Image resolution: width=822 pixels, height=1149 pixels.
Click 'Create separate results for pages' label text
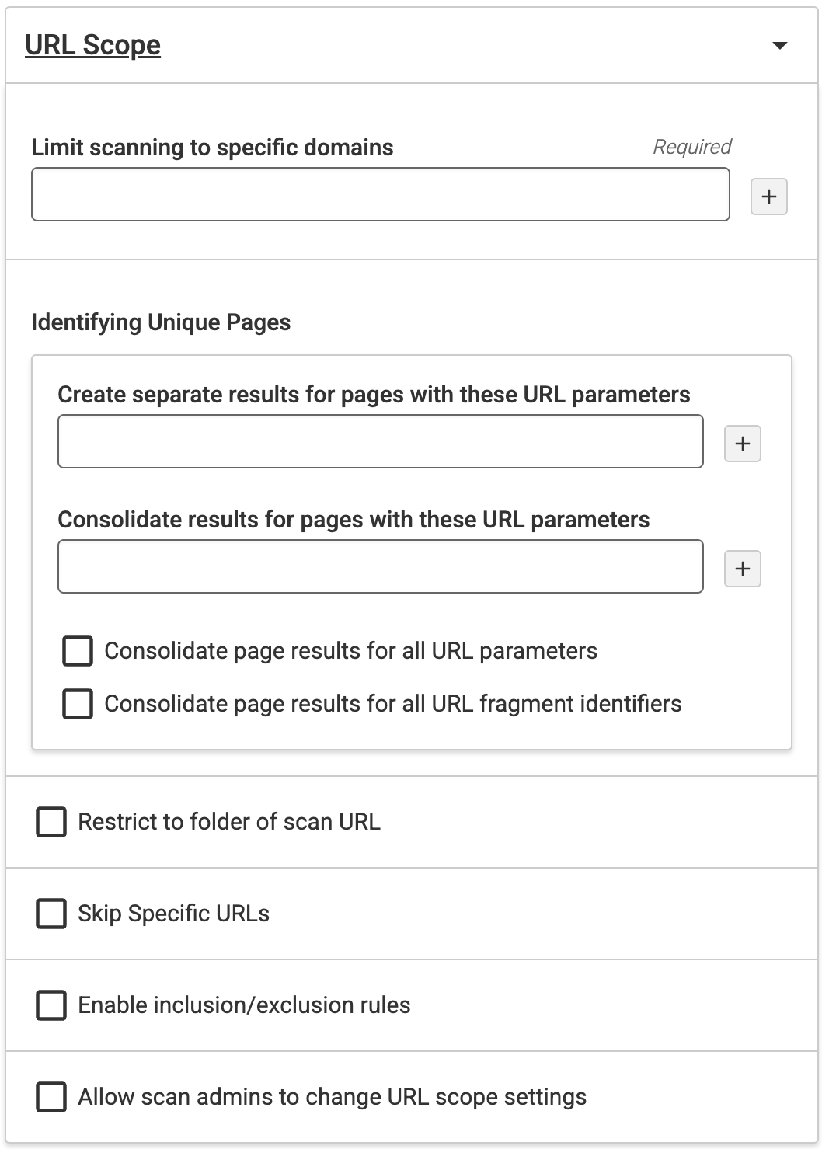[x=374, y=395]
